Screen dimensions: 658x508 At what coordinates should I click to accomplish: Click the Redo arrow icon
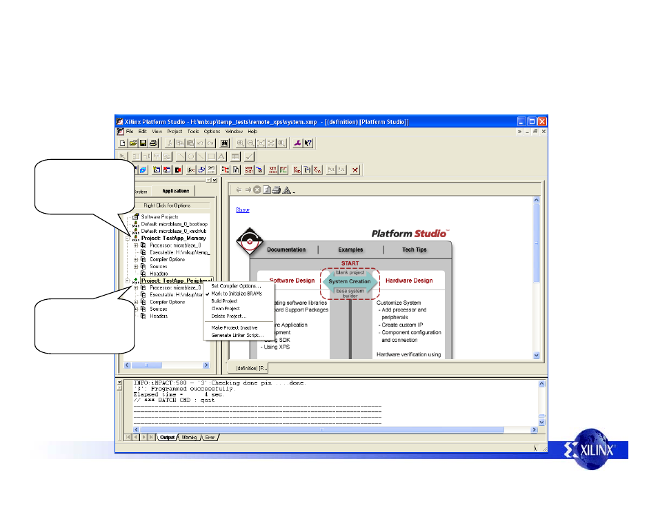pyautogui.click(x=210, y=143)
